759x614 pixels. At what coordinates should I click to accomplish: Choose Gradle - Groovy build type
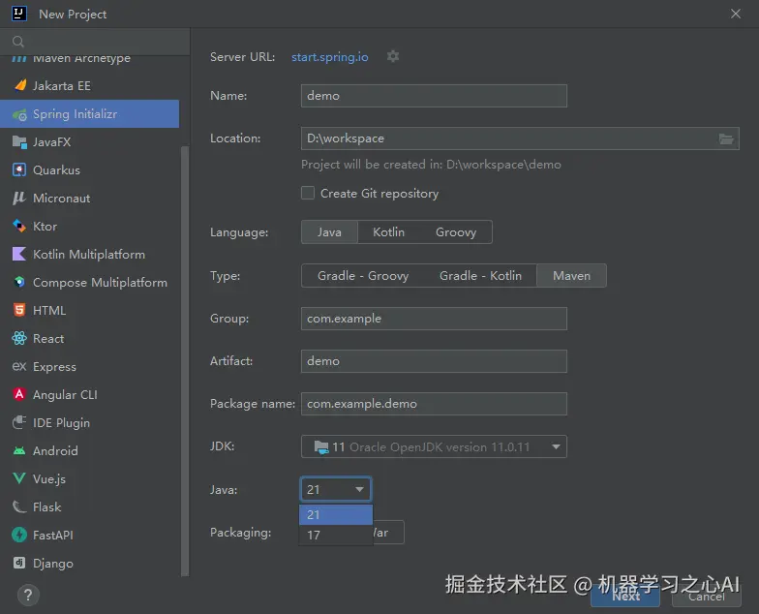coord(363,276)
